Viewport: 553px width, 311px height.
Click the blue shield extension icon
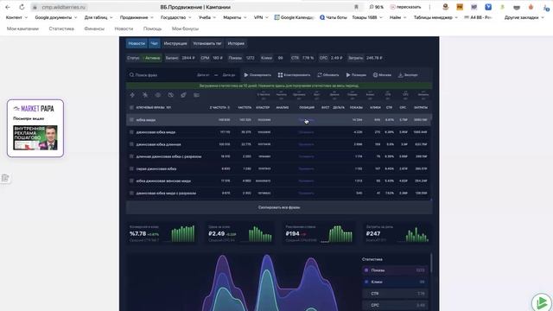click(488, 7)
